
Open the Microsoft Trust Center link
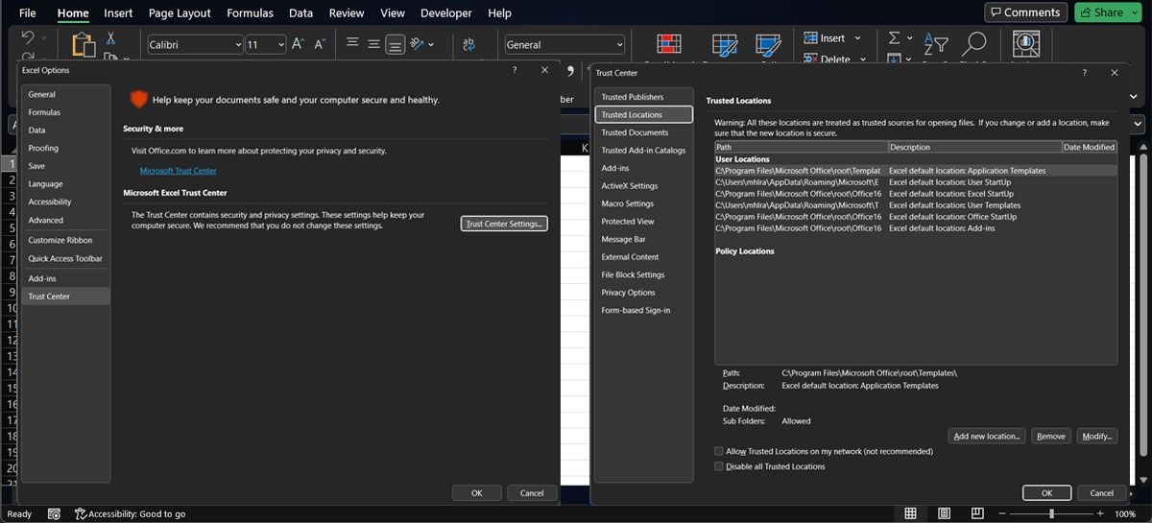(x=178, y=171)
